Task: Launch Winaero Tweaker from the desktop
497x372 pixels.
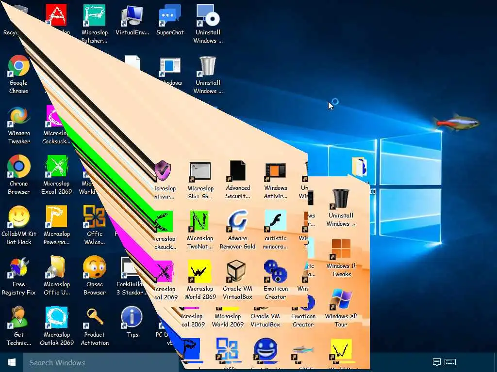Action: [19, 117]
